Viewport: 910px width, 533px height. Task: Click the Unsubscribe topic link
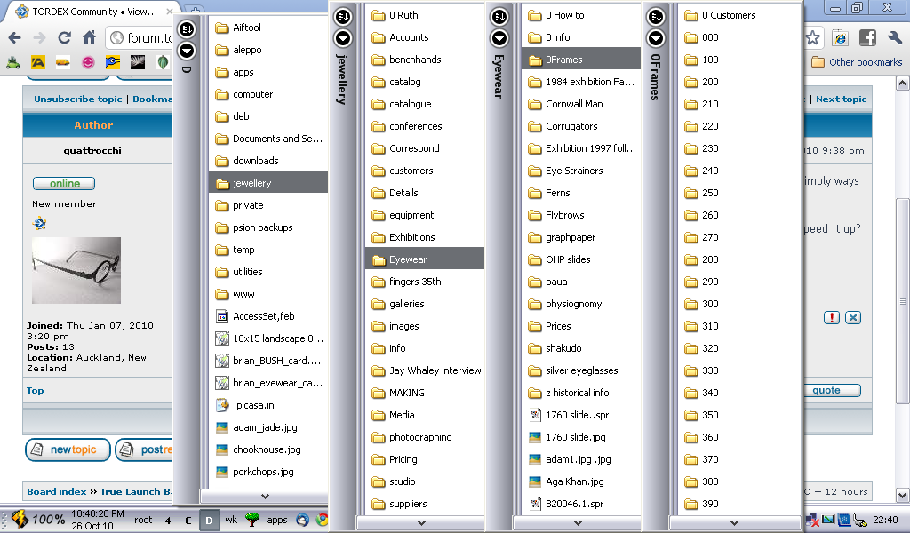coord(78,99)
